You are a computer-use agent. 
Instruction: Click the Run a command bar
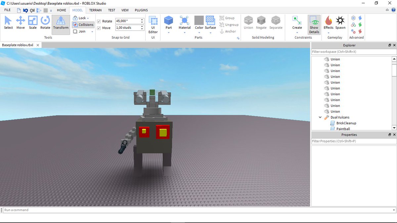[x=198, y=210]
